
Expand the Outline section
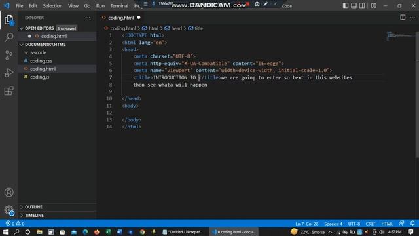point(33,207)
